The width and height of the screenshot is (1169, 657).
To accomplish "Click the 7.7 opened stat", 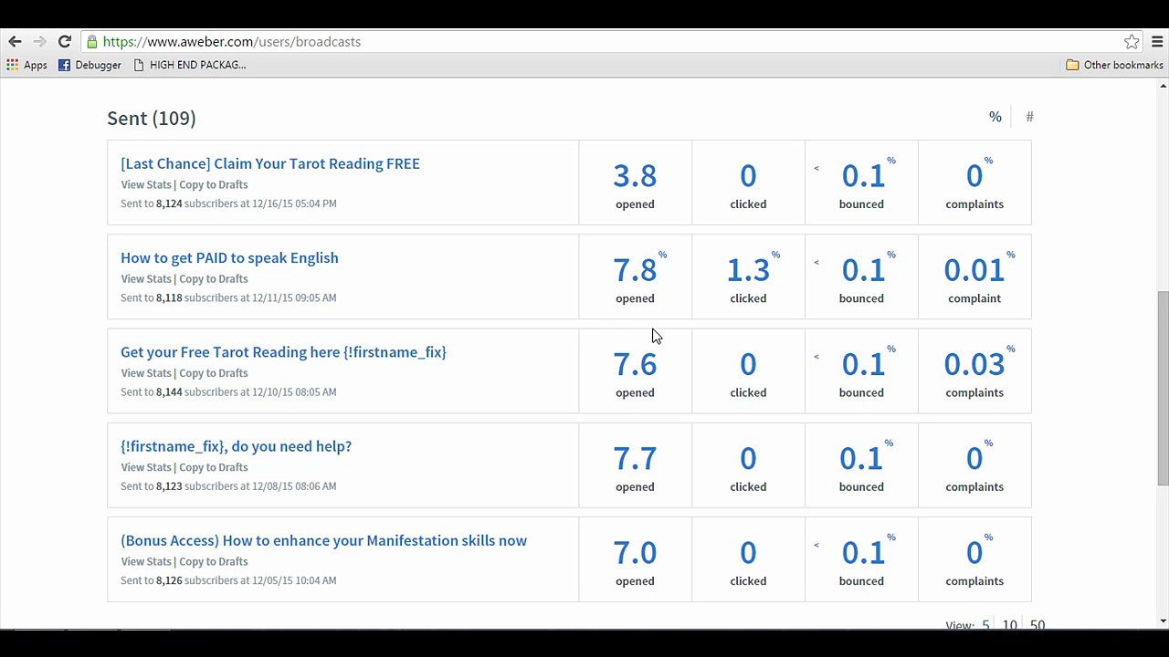I will (635, 458).
